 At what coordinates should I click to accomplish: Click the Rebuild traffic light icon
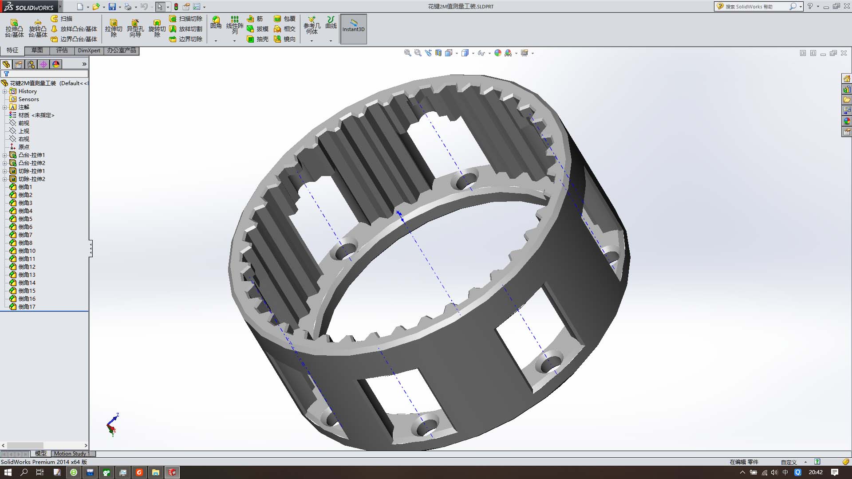click(x=176, y=7)
